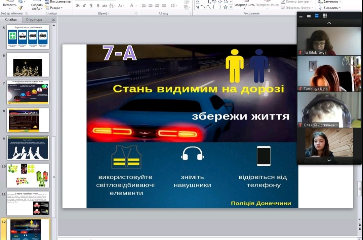This screenshot has width=363, height=240.
Task: Justify the paragraph text
Action: click(x=164, y=6)
